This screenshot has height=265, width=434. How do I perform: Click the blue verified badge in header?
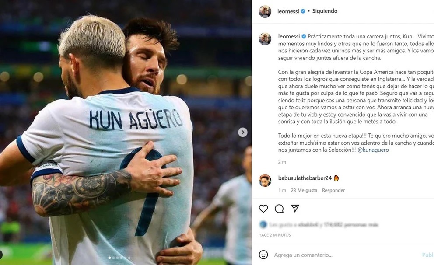(303, 11)
